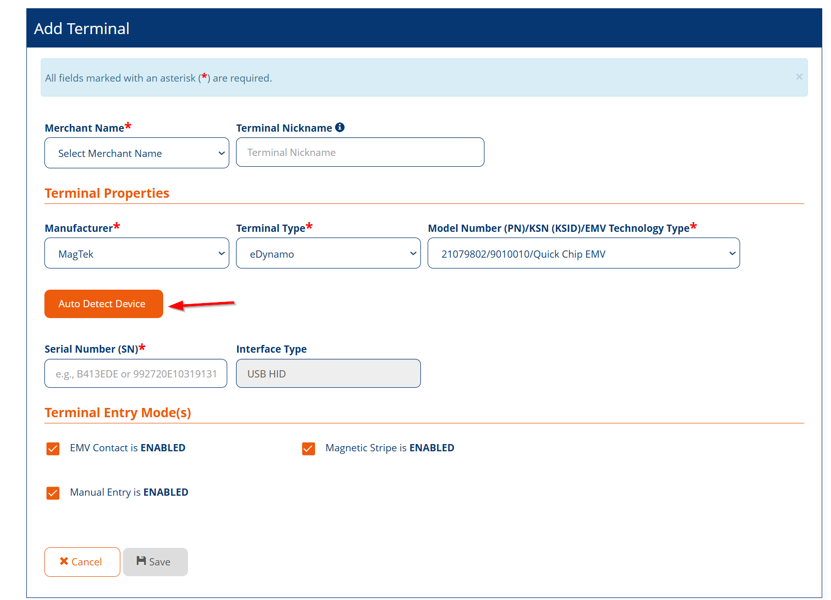Viewport: 831px width, 600px height.
Task: Focus the Serial Number (SN) input
Action: point(136,374)
